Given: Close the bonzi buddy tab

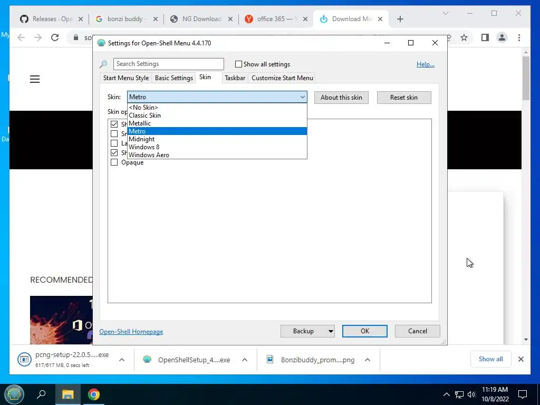Looking at the screenshot, I should tap(156, 19).
